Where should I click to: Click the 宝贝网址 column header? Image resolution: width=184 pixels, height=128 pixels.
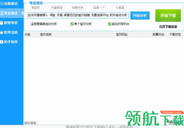[x=122, y=35]
